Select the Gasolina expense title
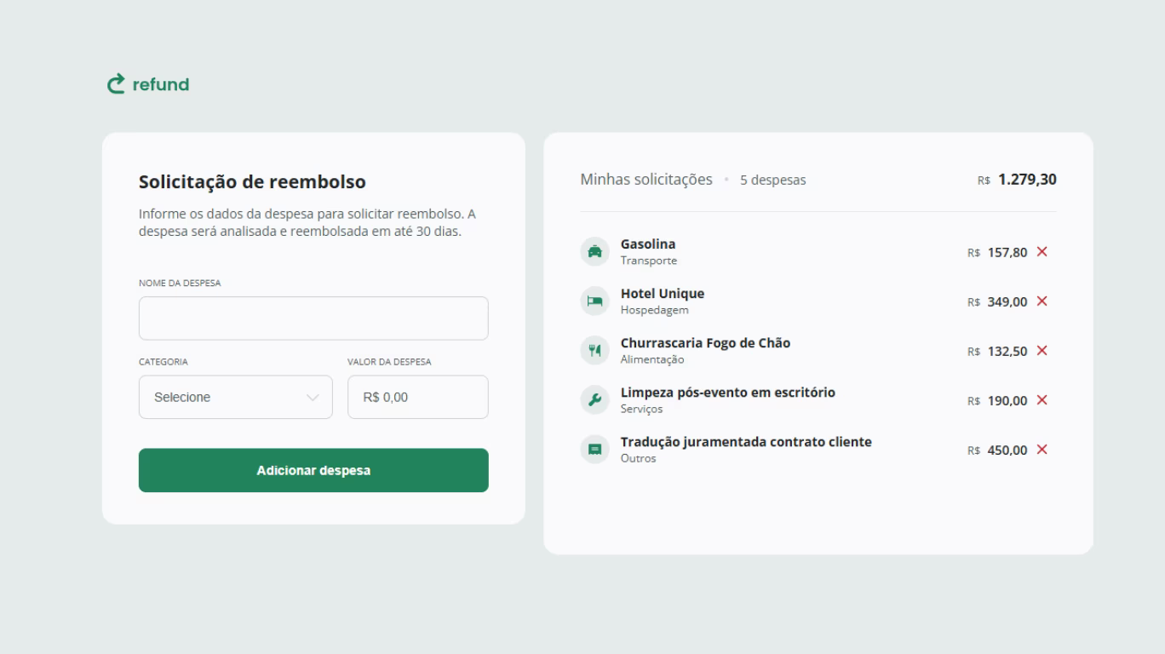 648,244
